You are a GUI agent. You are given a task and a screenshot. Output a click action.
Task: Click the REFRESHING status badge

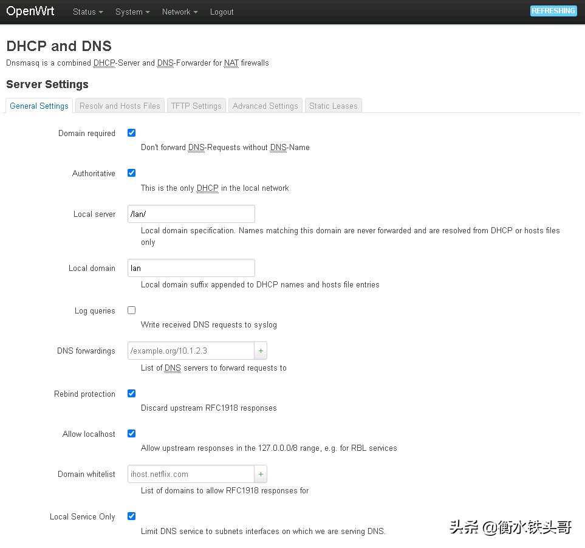coord(553,11)
